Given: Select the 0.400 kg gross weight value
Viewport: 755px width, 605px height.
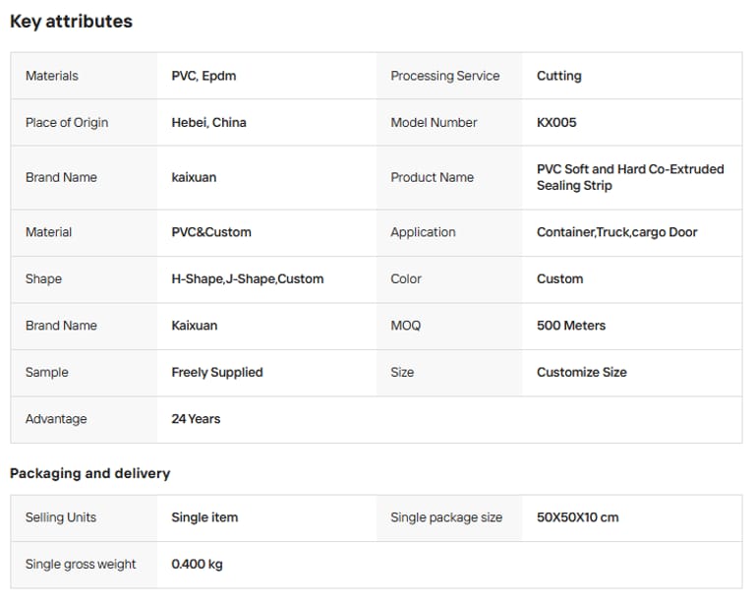Looking at the screenshot, I should point(197,565).
